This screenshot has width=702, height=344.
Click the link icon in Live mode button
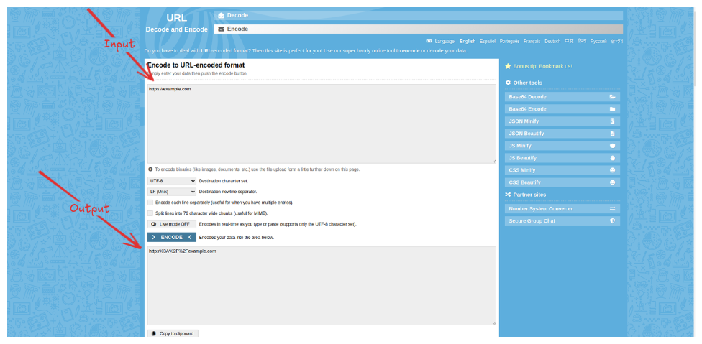pos(154,224)
